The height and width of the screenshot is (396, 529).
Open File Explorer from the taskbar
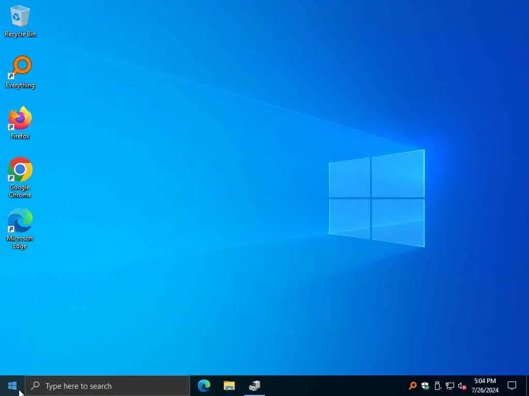click(x=229, y=386)
